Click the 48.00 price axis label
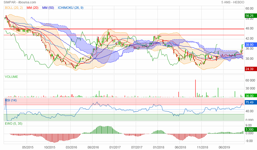Viewport: 257px width, 150px height. click(x=249, y=28)
